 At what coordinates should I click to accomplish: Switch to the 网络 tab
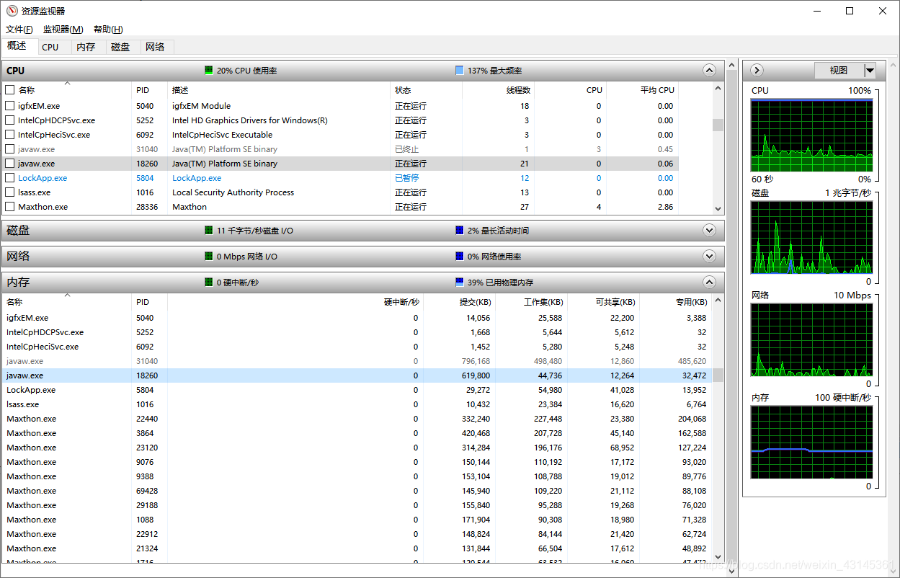[x=155, y=47]
